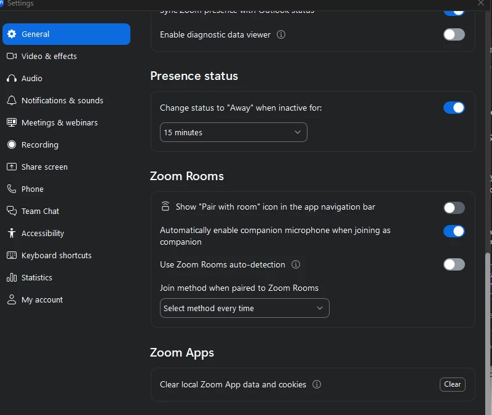Open Notifications & sounds settings
This screenshot has height=415, width=492.
[x=66, y=100]
